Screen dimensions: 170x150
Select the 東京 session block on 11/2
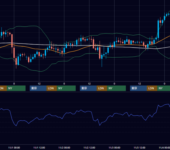(88, 88)
